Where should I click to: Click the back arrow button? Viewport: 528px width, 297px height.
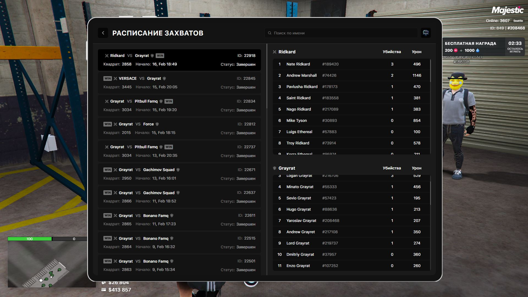coord(103,33)
